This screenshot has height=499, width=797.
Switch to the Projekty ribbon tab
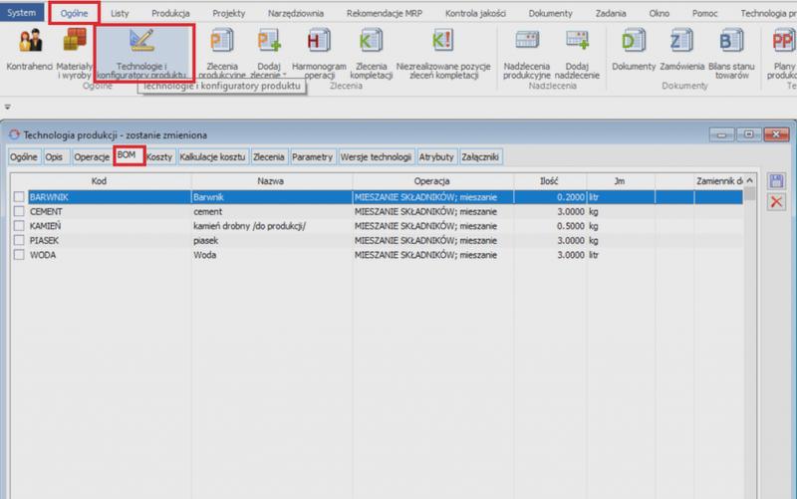click(x=229, y=13)
